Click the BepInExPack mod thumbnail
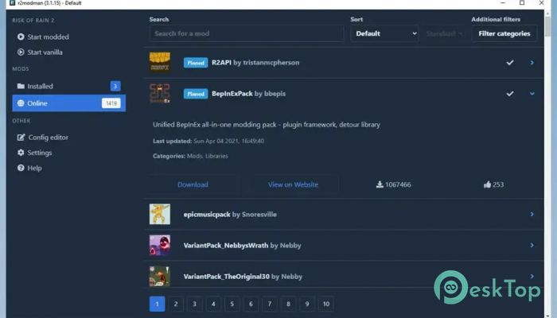Viewport: 557px width, 318px height. coord(159,94)
